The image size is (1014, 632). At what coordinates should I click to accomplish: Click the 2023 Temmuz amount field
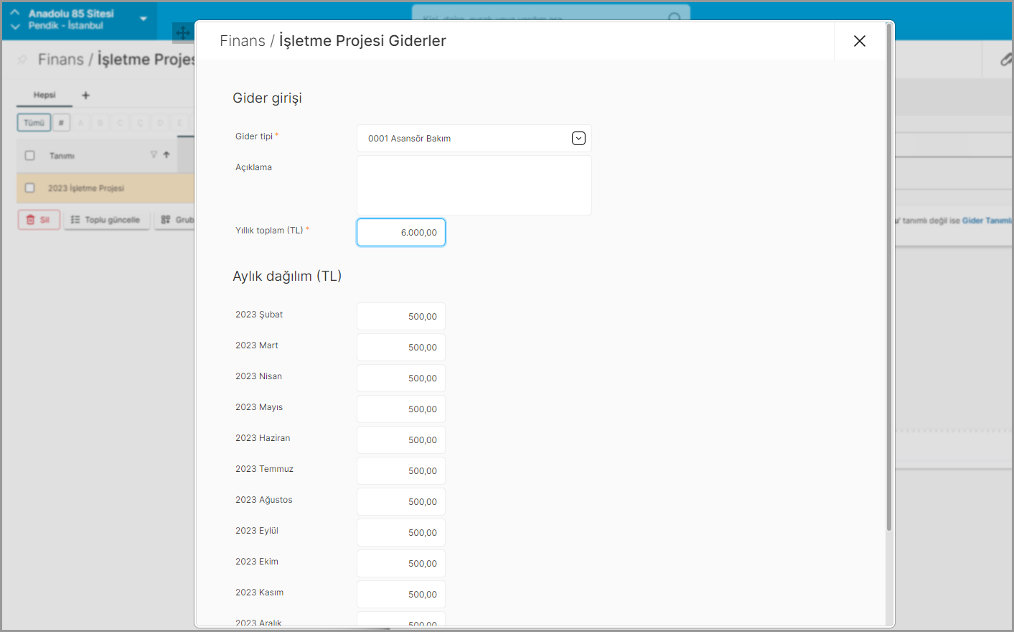tap(401, 470)
